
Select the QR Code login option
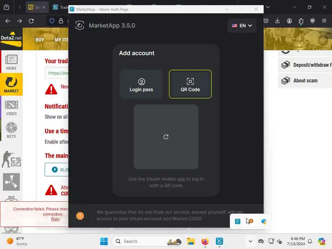click(x=190, y=84)
